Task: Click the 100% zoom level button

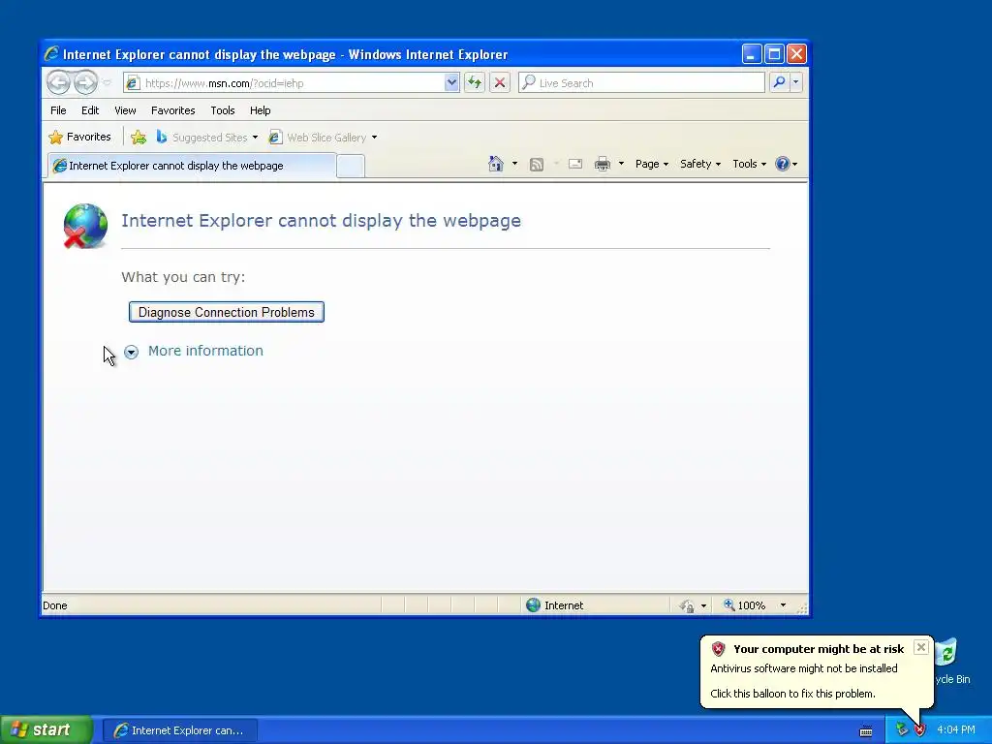Action: point(745,605)
